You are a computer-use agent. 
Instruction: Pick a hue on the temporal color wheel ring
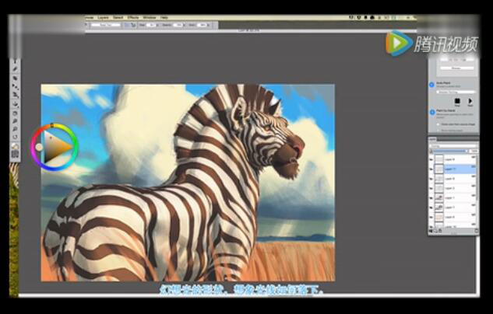pyautogui.click(x=52, y=126)
